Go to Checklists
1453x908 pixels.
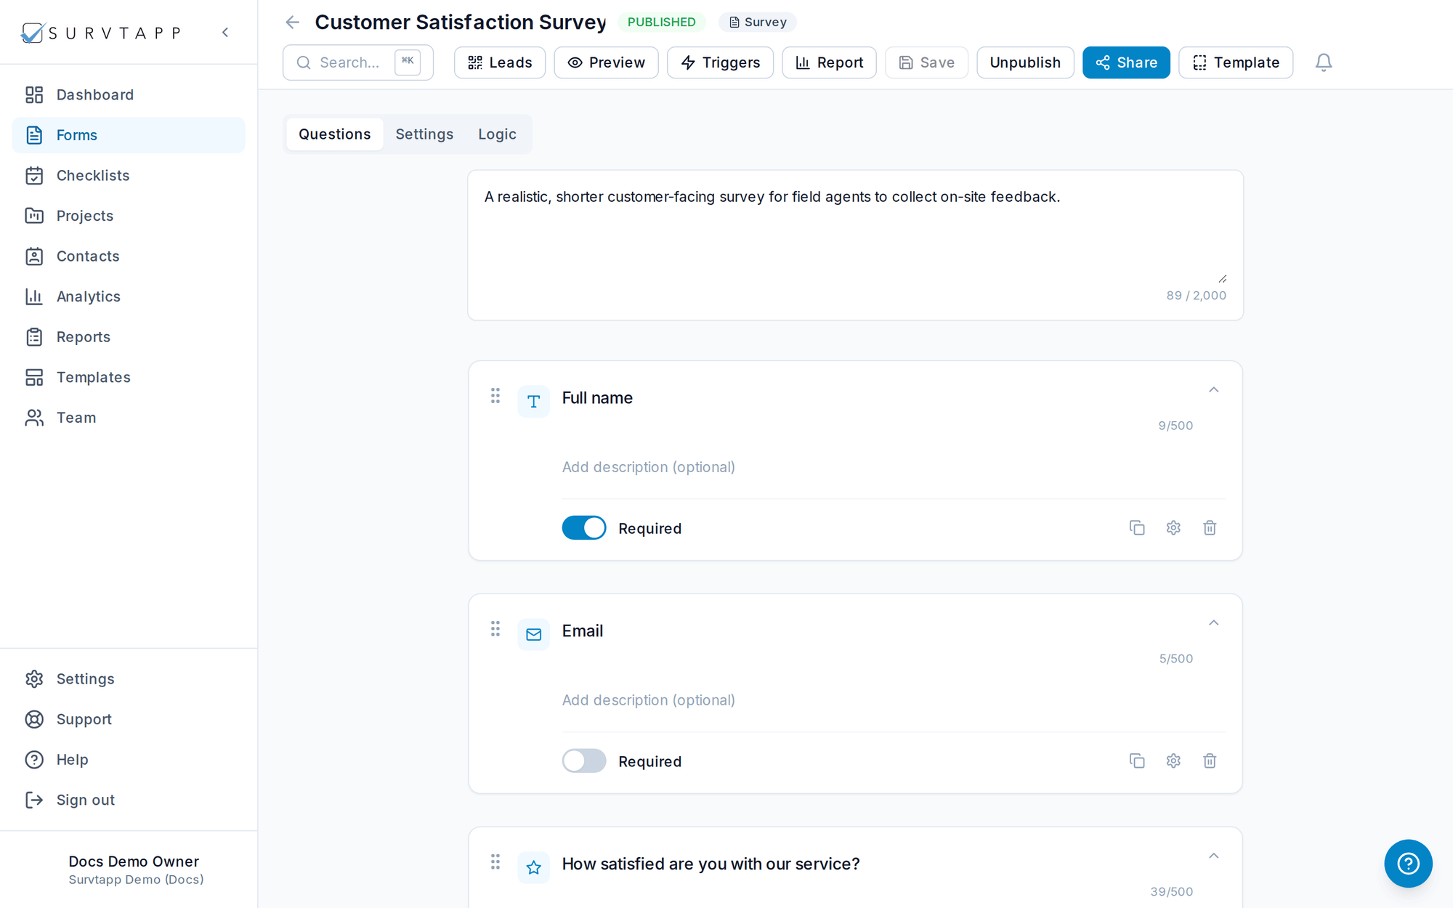click(129, 176)
